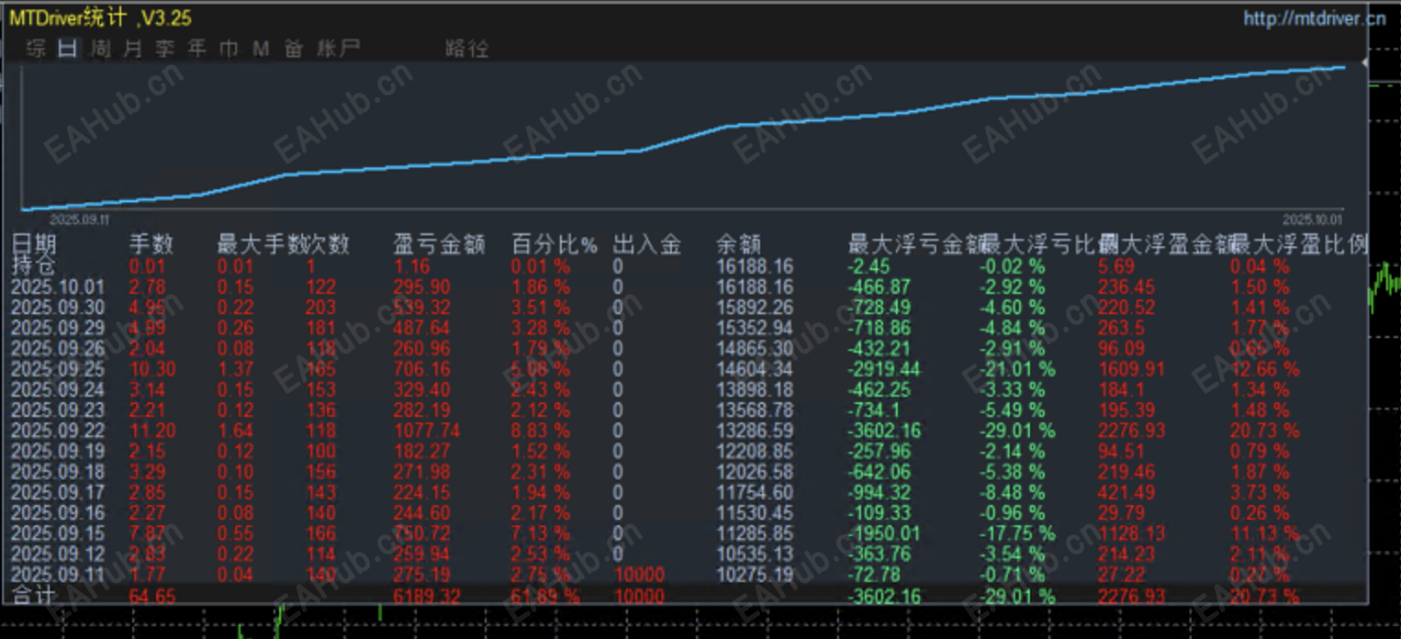Select the 2025.09.16 date row

57,512
